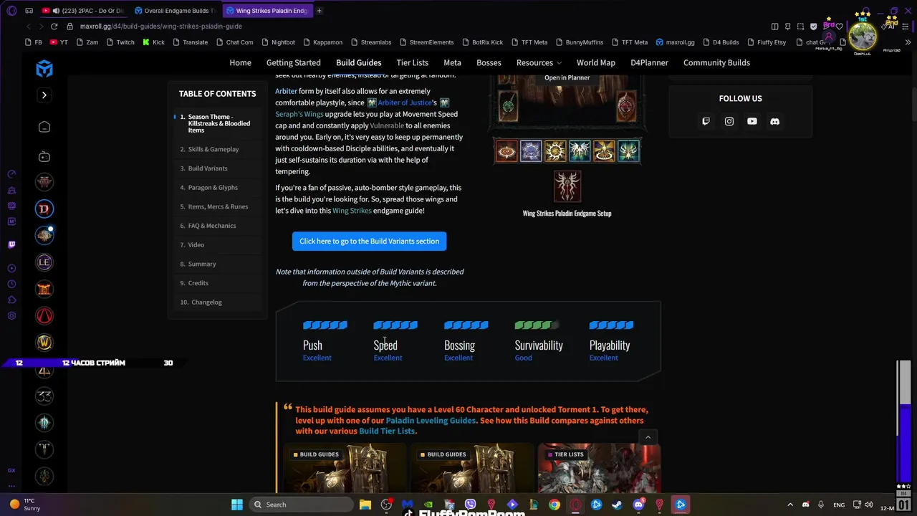Open a new browser tab

[319, 11]
